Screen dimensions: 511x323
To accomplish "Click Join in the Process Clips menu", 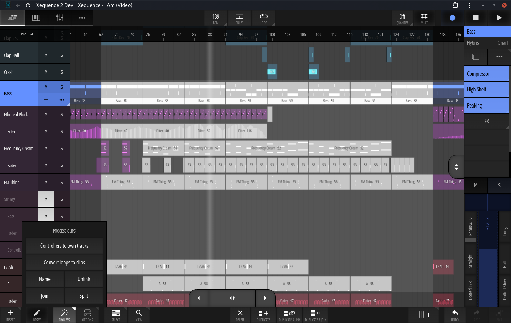I will coord(45,296).
